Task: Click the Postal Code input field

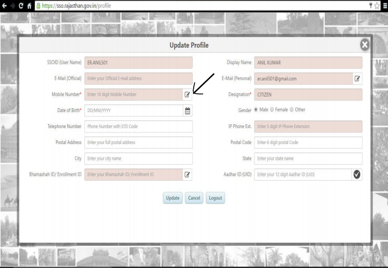Action: point(308,143)
